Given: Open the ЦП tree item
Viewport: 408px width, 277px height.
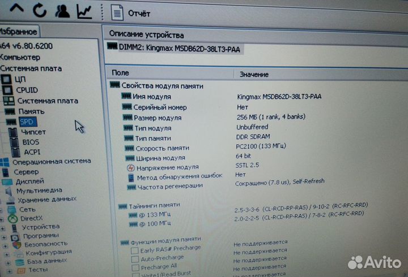Looking at the screenshot, I should (x=20, y=80).
